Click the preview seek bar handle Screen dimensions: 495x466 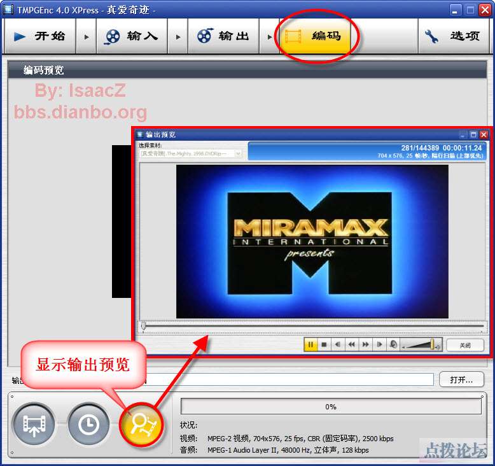pyautogui.click(x=143, y=326)
